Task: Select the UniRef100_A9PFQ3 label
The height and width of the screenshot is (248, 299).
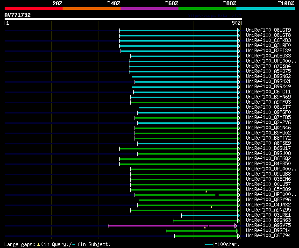Action: coord(268,102)
